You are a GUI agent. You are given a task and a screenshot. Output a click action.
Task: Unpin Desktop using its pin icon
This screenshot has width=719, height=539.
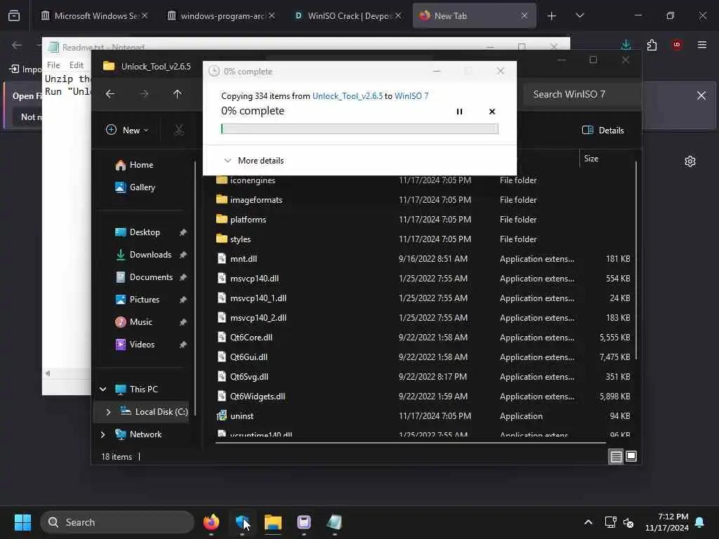point(183,232)
